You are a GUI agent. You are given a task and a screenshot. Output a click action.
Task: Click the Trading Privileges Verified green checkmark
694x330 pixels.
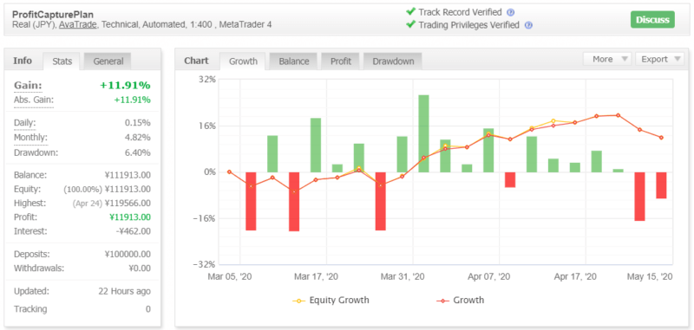[410, 25]
